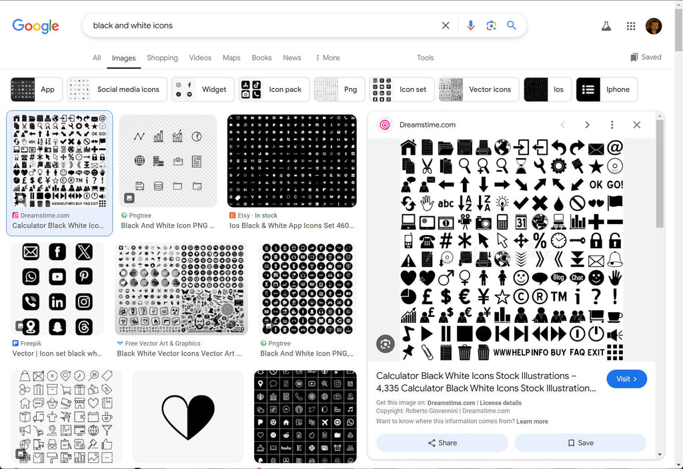The height and width of the screenshot is (469, 683).
Task: Click the Freepik source label
Action: (31, 344)
